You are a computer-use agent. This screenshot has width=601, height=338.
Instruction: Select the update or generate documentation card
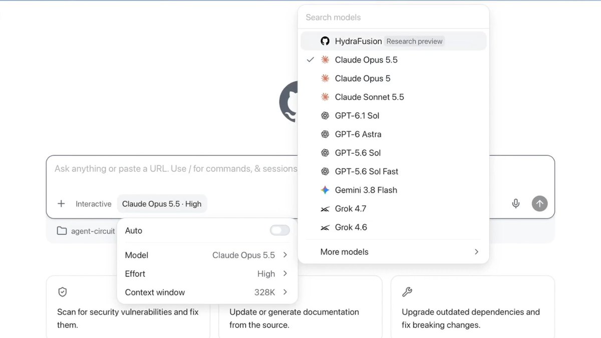(x=300, y=306)
